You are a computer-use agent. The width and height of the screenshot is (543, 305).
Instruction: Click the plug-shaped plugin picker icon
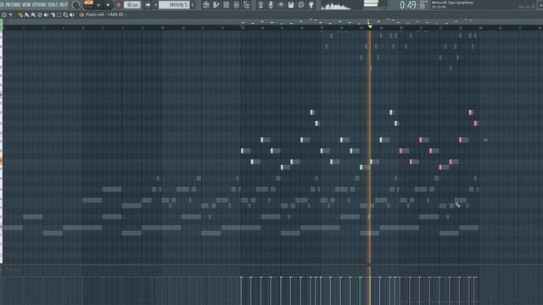pyautogui.click(x=311, y=5)
